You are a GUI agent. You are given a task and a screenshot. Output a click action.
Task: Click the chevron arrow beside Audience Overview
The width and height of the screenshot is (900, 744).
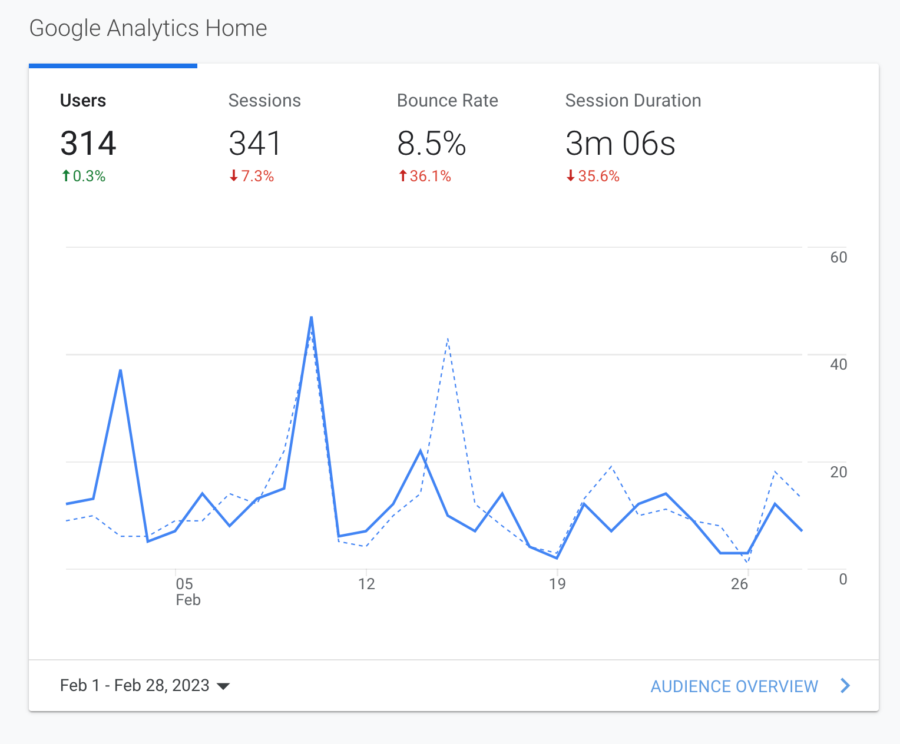(845, 686)
